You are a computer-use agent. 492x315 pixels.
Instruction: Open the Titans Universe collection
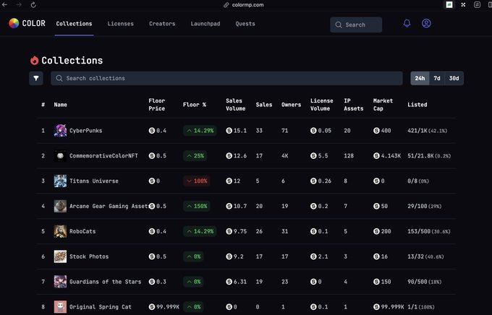tap(93, 181)
